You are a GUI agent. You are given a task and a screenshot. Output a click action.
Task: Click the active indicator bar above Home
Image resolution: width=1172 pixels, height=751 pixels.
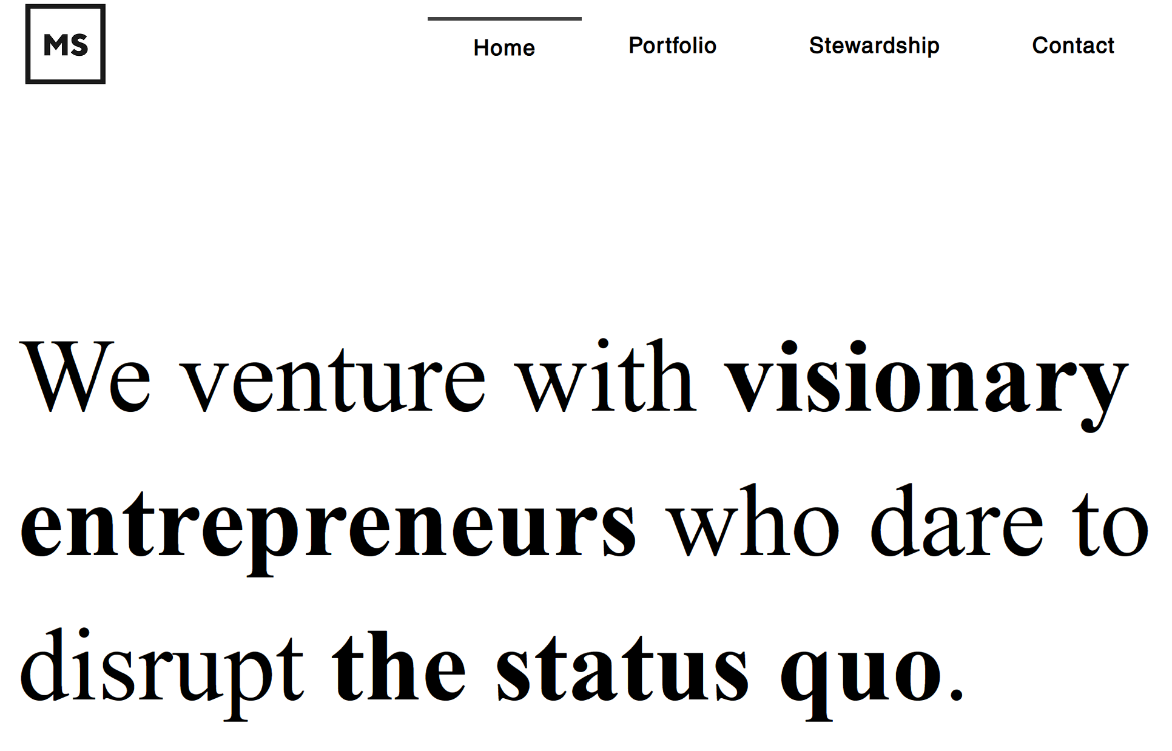504,19
